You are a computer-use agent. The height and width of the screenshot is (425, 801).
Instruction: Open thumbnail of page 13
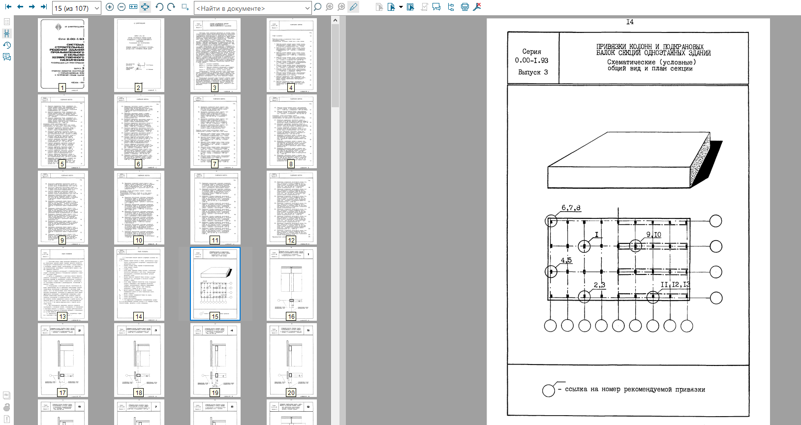[63, 284]
